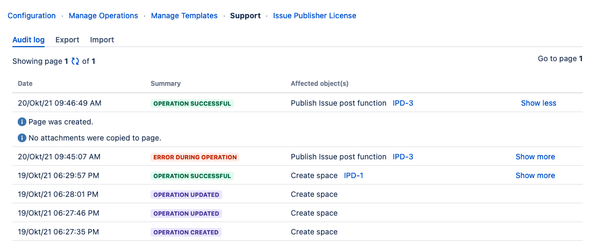Go to Manage Operations
This screenshot has width=592, height=243.
[x=103, y=16]
